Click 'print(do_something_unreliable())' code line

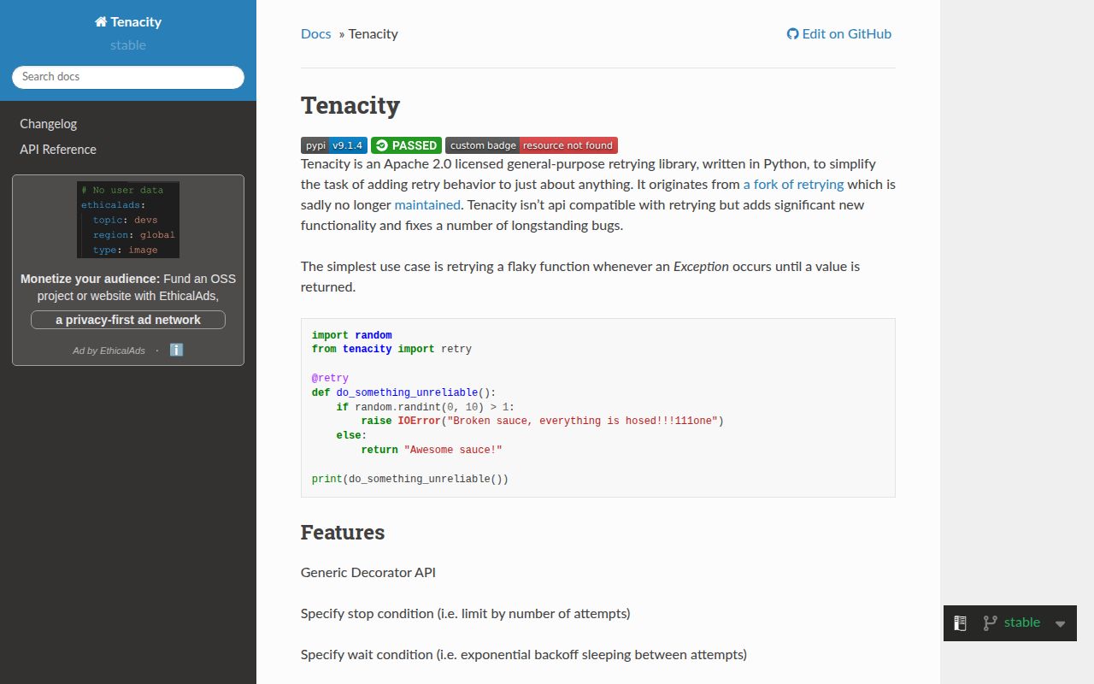410,479
